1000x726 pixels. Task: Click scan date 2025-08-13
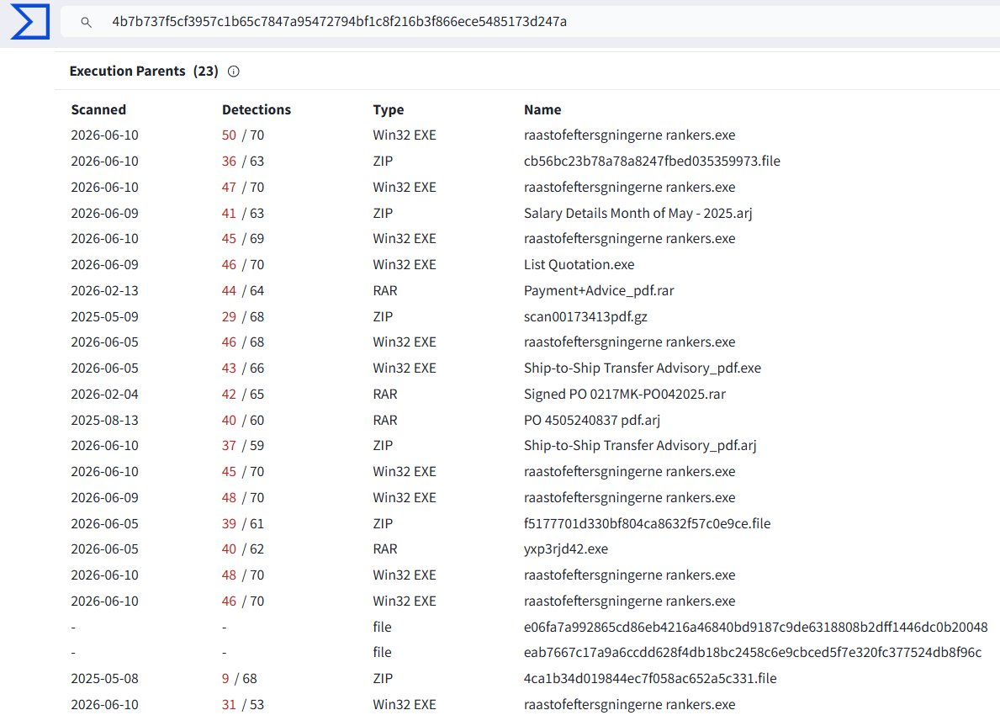pos(104,421)
